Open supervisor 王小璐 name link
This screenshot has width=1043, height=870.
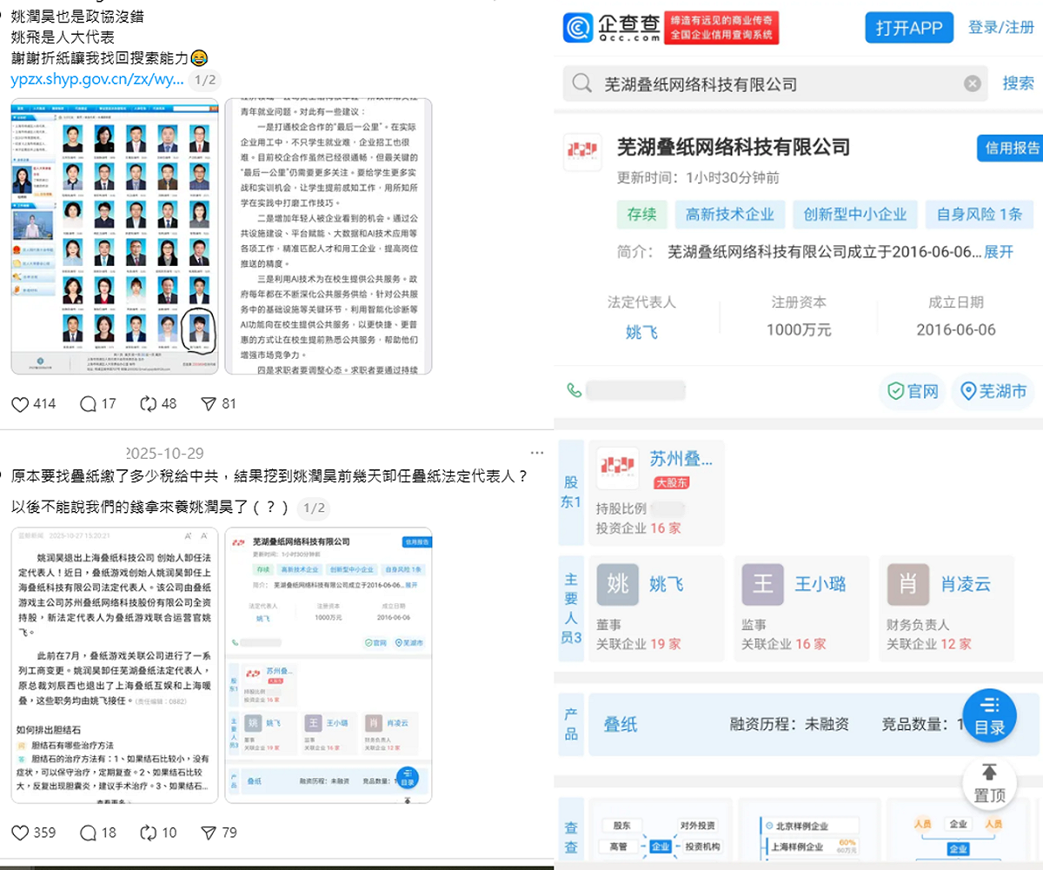point(820,584)
